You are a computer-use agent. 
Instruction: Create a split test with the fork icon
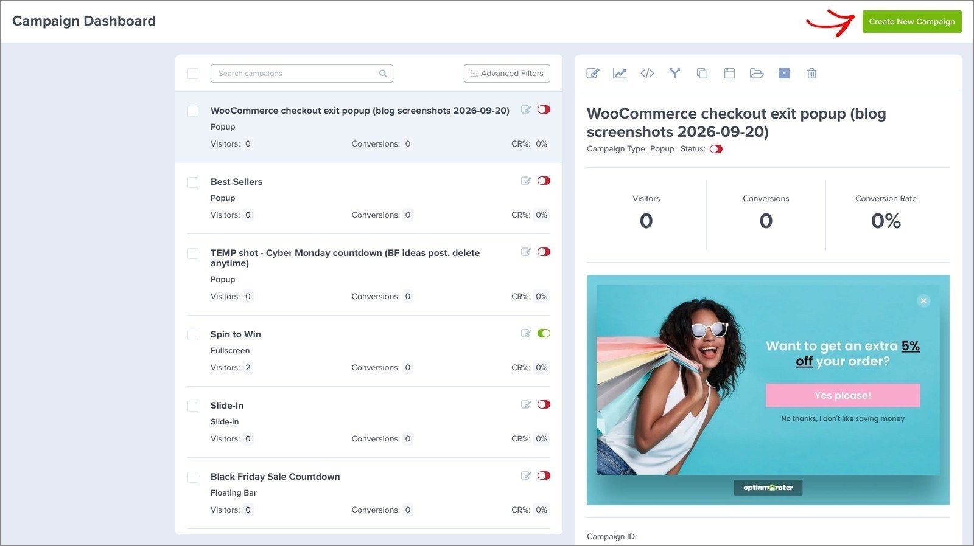674,74
